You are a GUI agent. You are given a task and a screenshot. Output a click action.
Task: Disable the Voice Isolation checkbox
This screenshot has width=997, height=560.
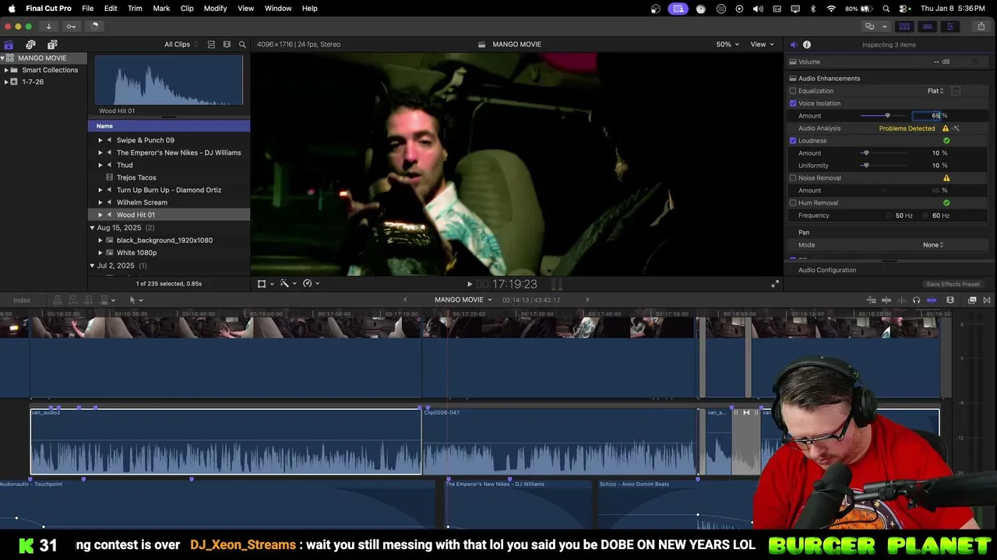point(793,103)
